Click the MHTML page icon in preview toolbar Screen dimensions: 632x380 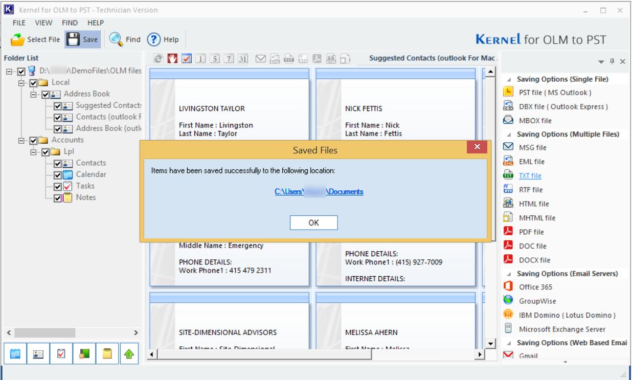(x=345, y=59)
